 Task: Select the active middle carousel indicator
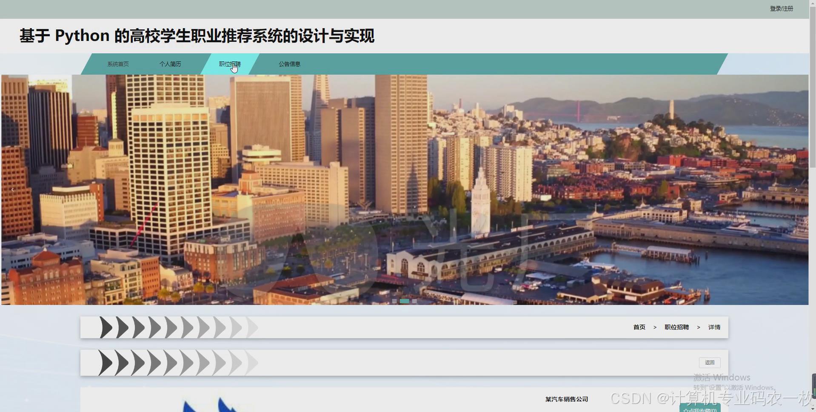pyautogui.click(x=404, y=301)
